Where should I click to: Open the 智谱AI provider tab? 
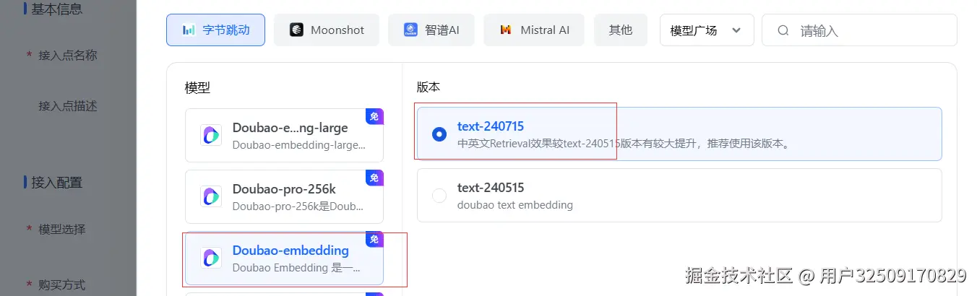pyautogui.click(x=431, y=30)
